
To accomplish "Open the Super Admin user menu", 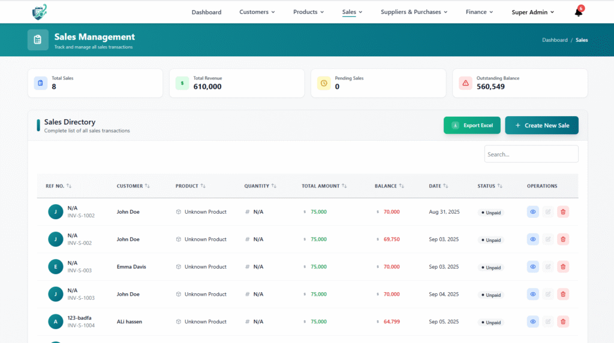I will click(x=532, y=12).
